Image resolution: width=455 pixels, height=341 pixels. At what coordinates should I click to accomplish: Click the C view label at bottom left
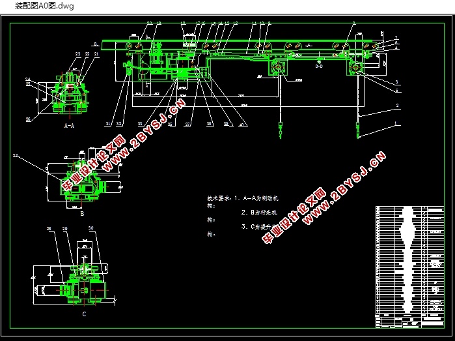pyautogui.click(x=84, y=314)
